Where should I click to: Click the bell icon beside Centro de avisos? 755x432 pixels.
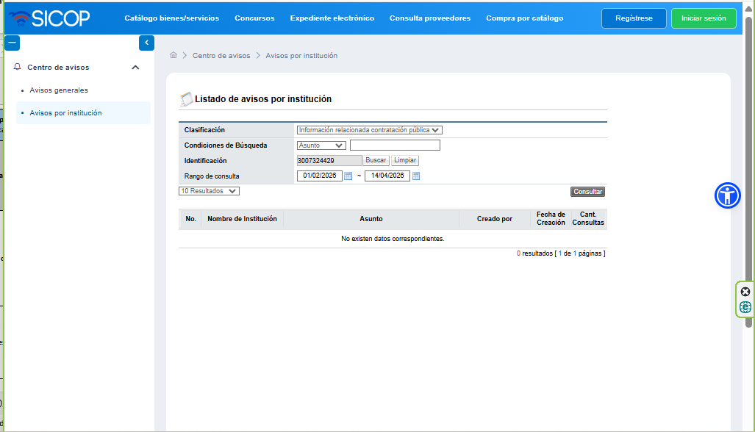pos(16,67)
